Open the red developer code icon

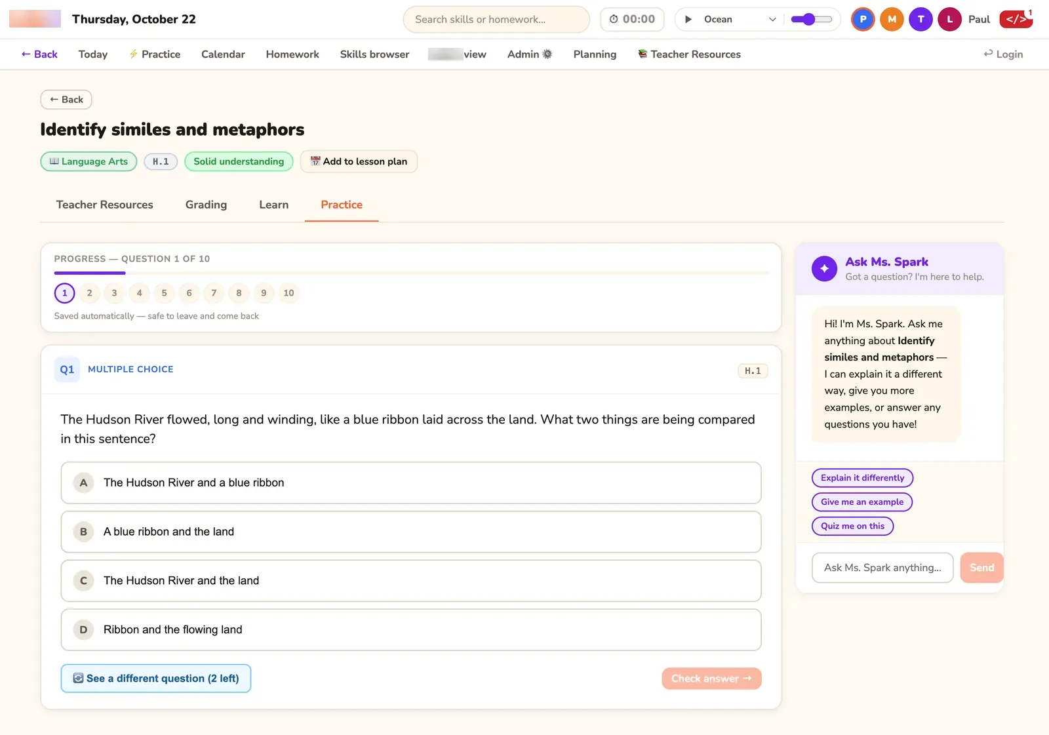[1016, 20]
